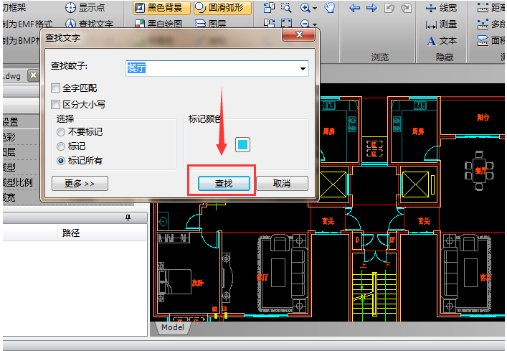Switch to the Model tab

pyautogui.click(x=172, y=328)
